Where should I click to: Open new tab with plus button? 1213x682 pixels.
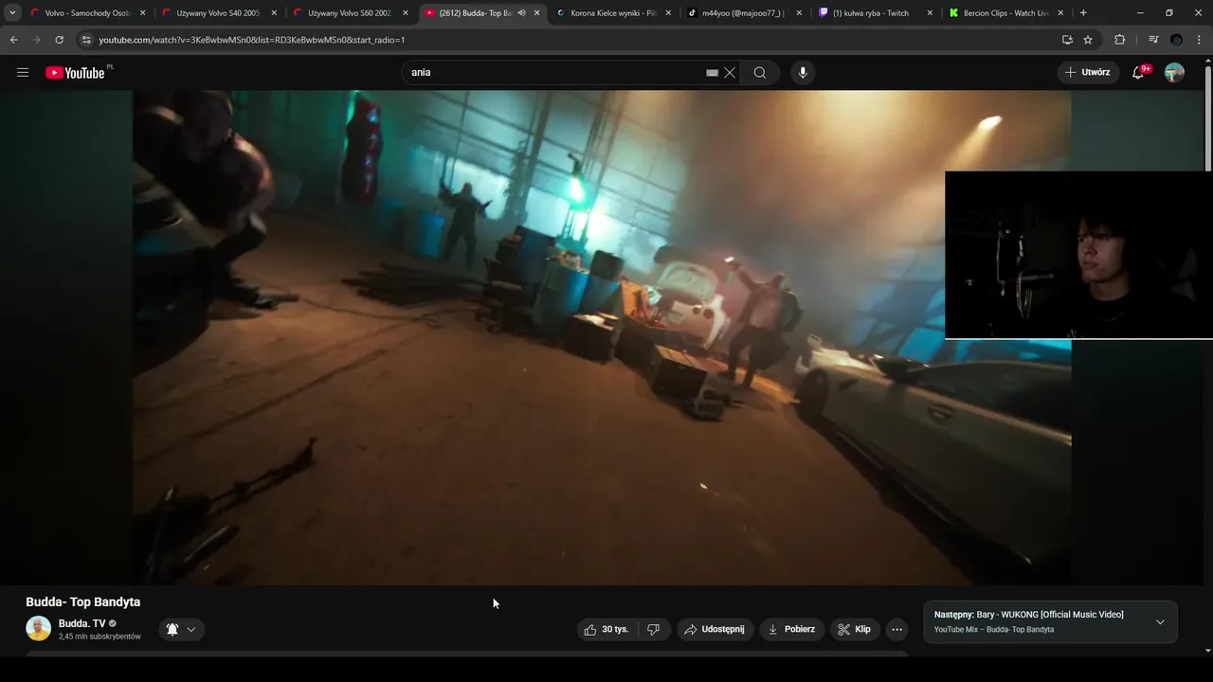tap(1083, 13)
